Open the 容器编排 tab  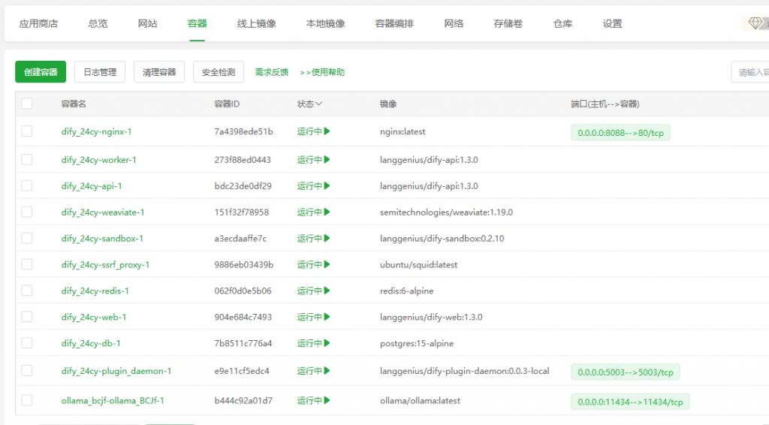(x=394, y=23)
